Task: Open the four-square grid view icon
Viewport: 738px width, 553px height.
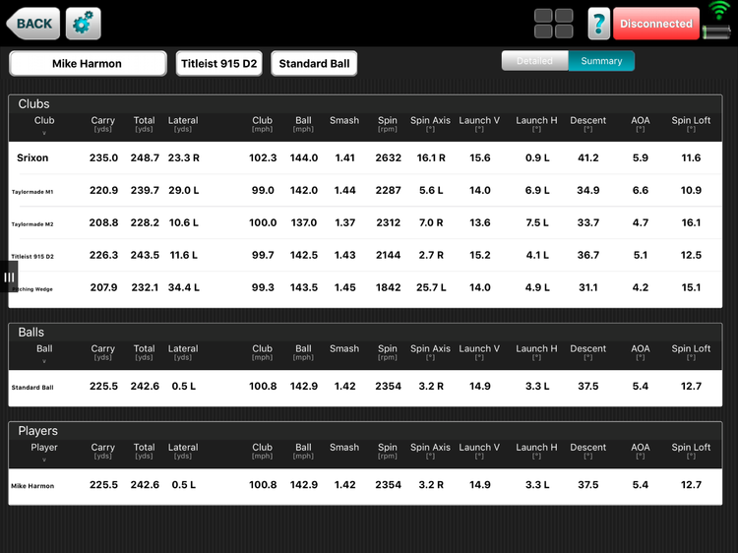Action: click(554, 24)
